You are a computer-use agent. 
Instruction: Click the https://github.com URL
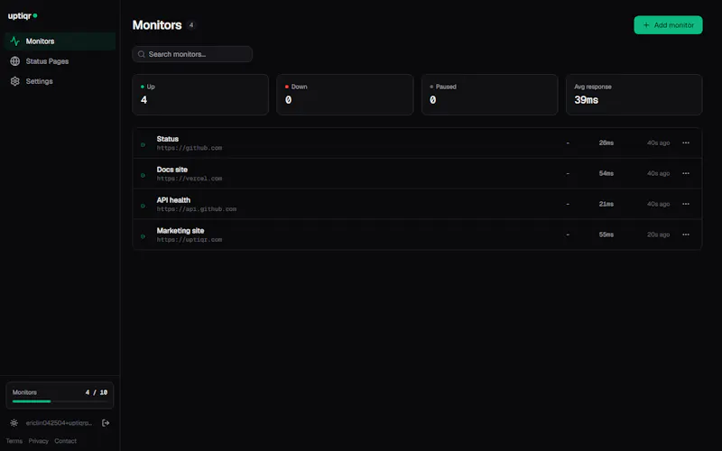(x=190, y=148)
